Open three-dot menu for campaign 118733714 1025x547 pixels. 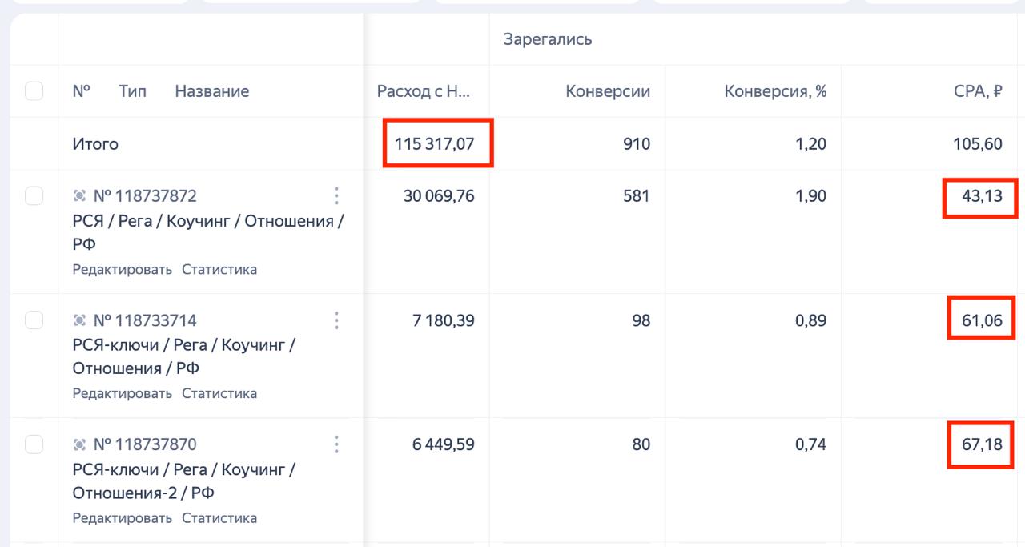336,320
